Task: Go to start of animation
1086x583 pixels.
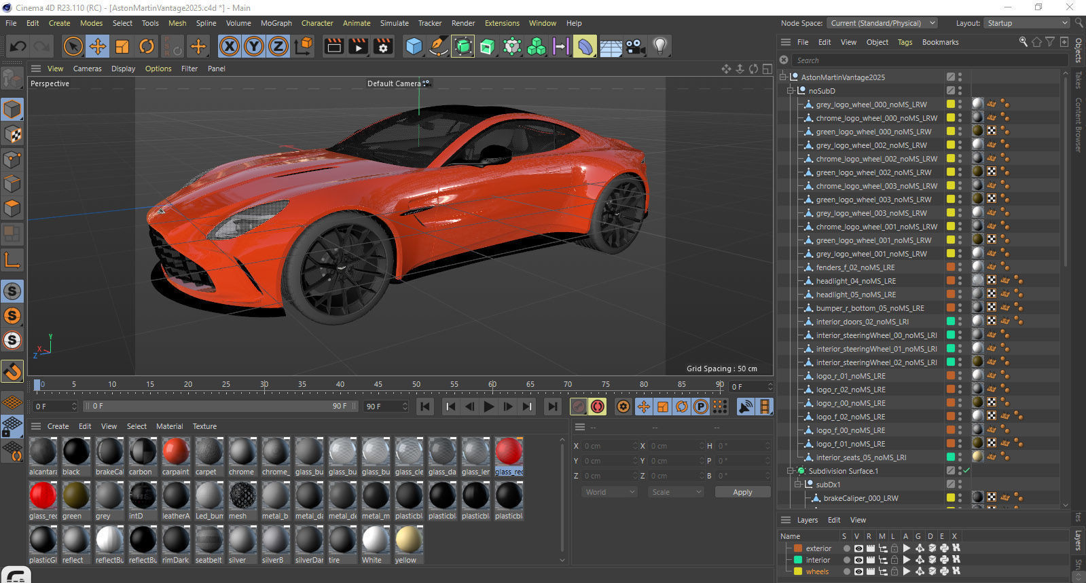Action: (x=425, y=407)
